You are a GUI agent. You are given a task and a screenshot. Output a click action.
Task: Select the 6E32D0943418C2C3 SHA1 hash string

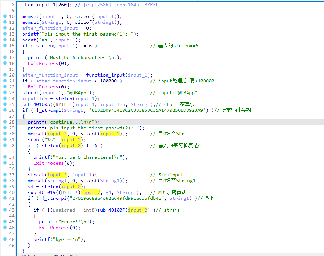click(x=146, y=110)
